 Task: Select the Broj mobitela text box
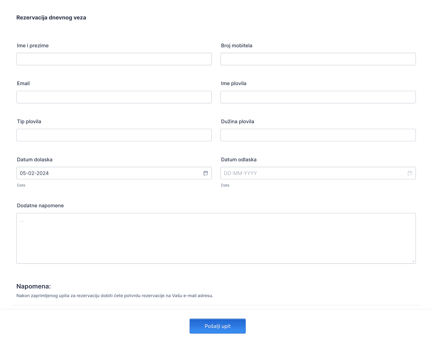click(x=318, y=59)
